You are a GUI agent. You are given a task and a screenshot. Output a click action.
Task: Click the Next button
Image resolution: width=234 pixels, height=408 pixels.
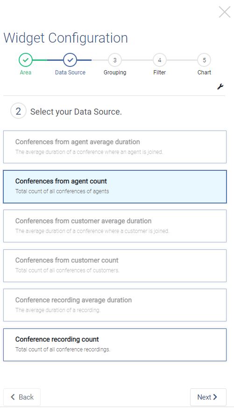(208, 397)
